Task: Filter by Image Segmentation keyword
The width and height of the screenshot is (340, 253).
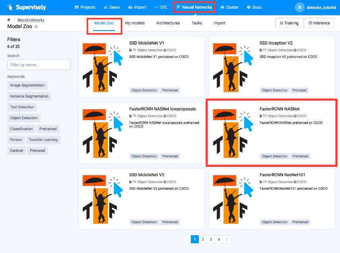Action: pos(27,85)
